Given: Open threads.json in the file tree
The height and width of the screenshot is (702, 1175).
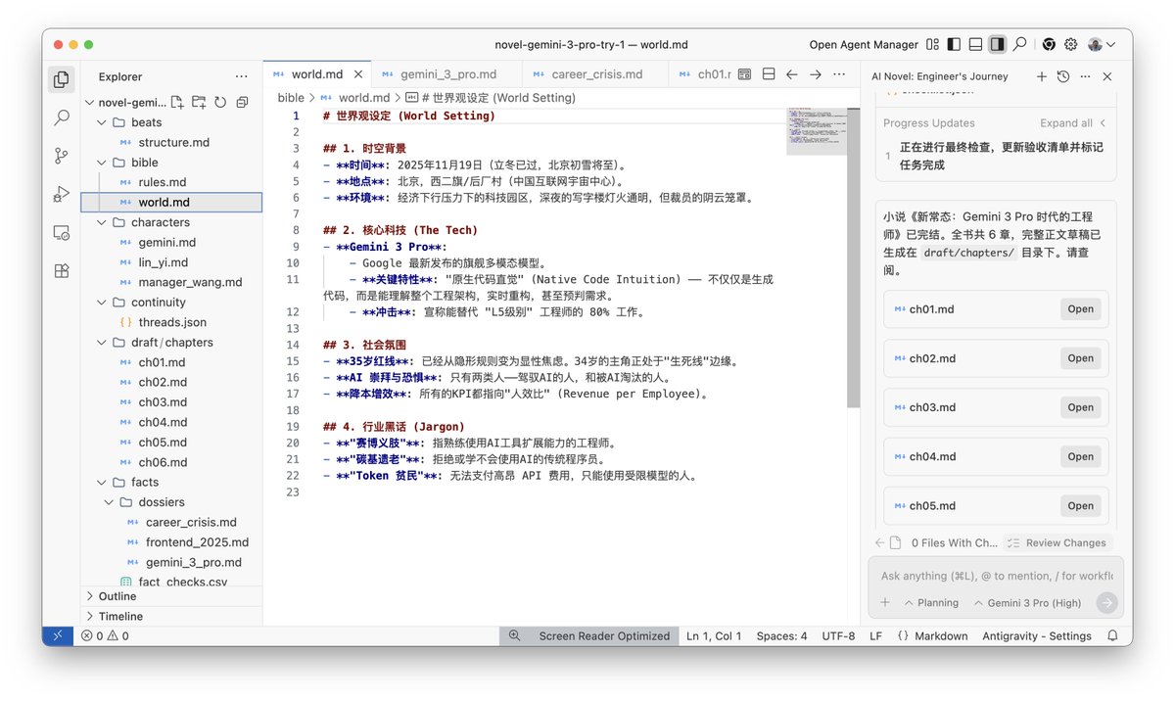Looking at the screenshot, I should click(171, 322).
